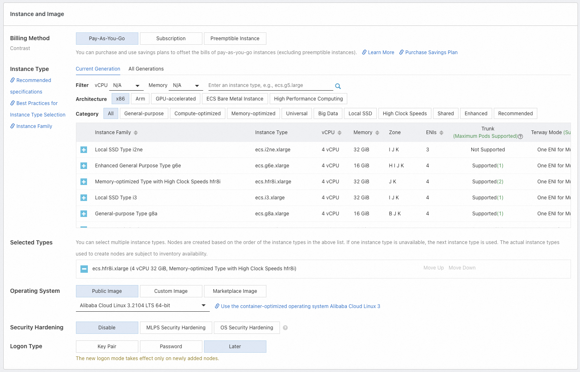This screenshot has height=372, width=580.
Task: Open Best Practices for Instance Type Selection
Action: [x=38, y=109]
